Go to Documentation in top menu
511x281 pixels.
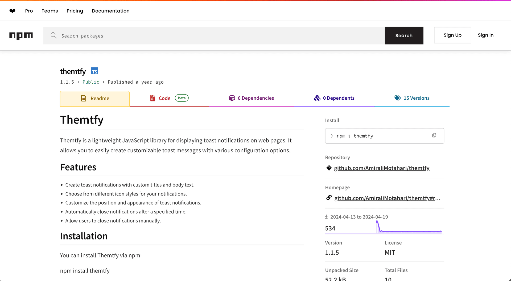pyautogui.click(x=110, y=11)
